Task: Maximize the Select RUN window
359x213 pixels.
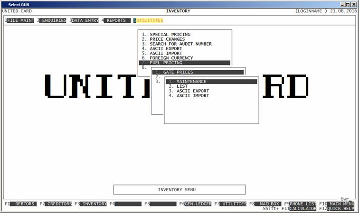Action: (348, 5)
